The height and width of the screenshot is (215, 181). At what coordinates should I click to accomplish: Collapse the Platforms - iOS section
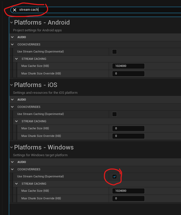pyautogui.click(x=11, y=85)
